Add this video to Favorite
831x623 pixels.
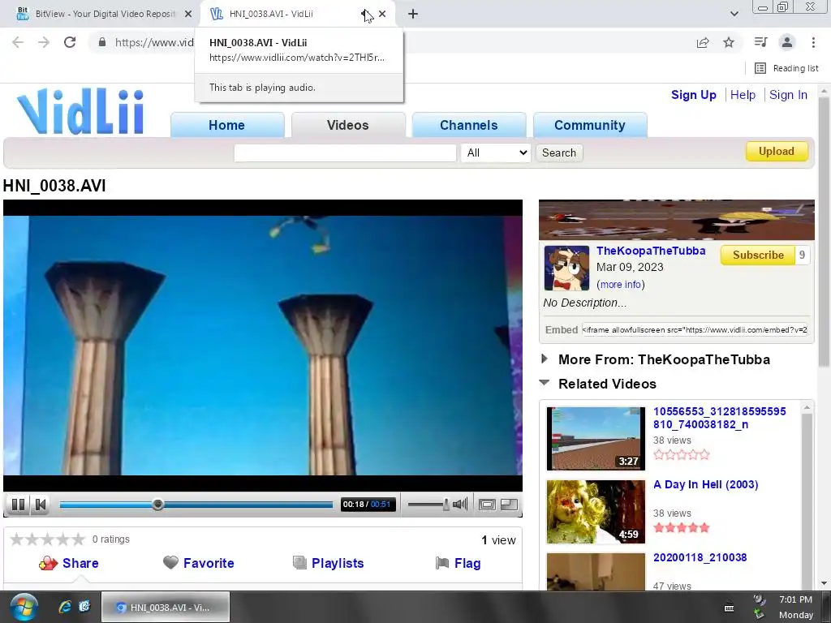199,563
